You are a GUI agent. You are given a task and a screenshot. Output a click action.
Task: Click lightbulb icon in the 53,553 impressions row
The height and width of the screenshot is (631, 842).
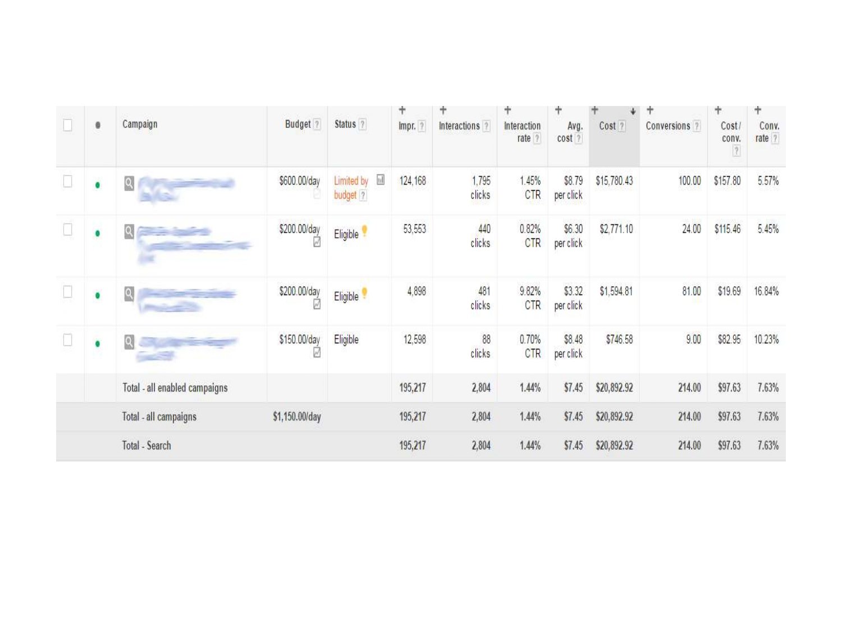(364, 231)
